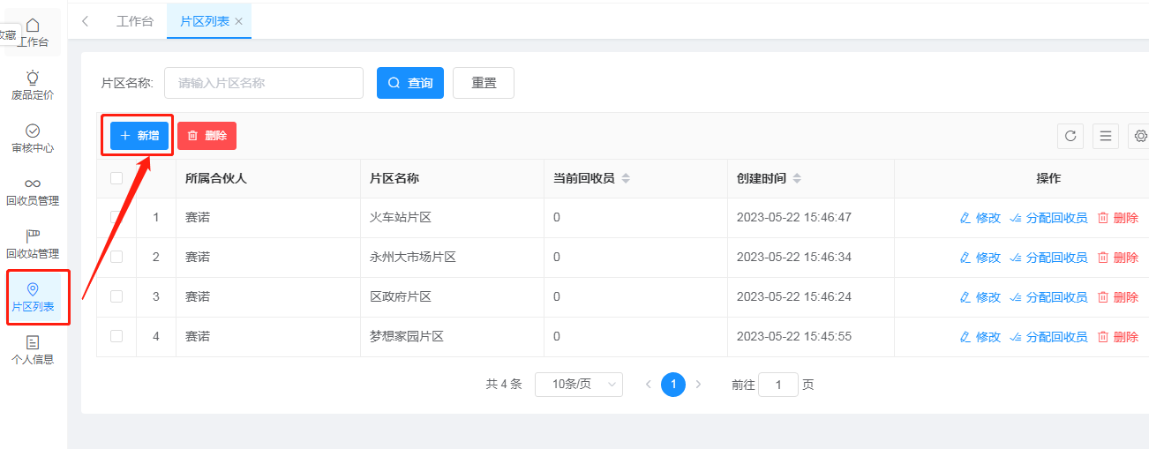Delete the 火车站片区 row
Image resolution: width=1149 pixels, height=449 pixels.
pos(1117,218)
